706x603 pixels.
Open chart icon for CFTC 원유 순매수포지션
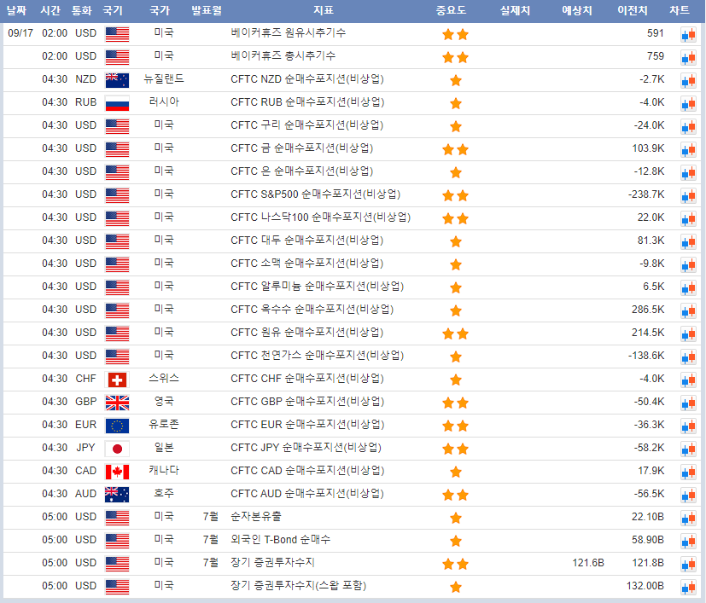pyautogui.click(x=687, y=334)
